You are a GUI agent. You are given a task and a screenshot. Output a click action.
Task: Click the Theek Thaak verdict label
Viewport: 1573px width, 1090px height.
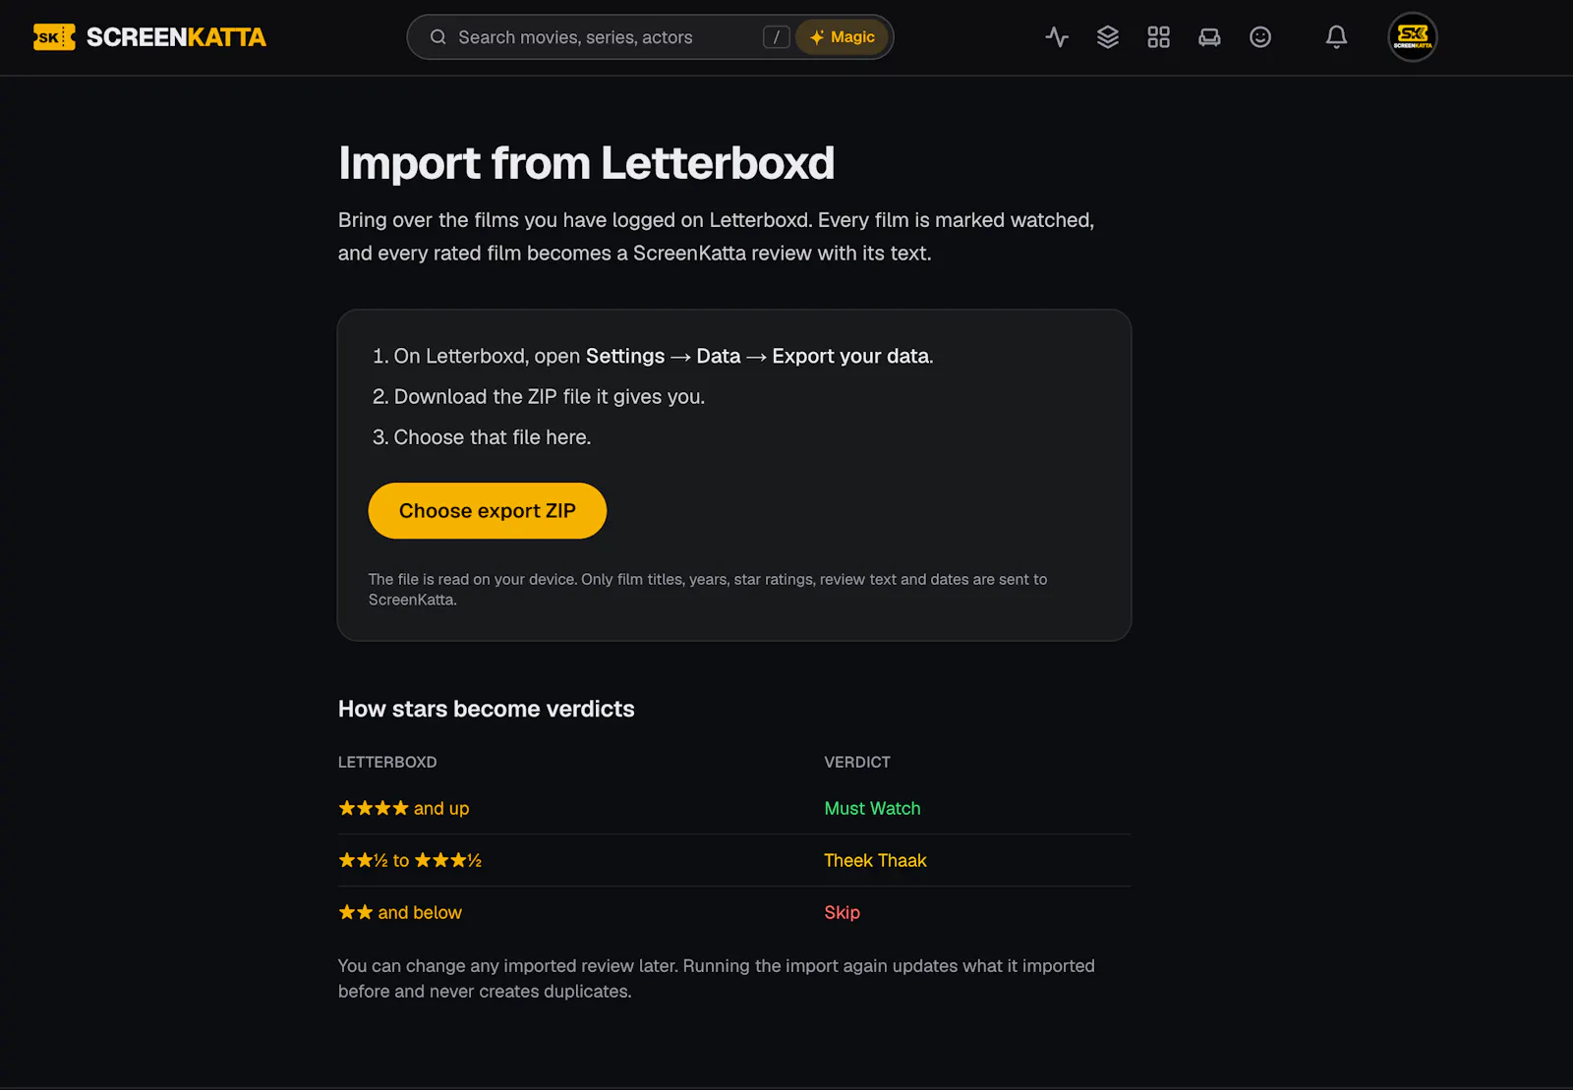(875, 861)
